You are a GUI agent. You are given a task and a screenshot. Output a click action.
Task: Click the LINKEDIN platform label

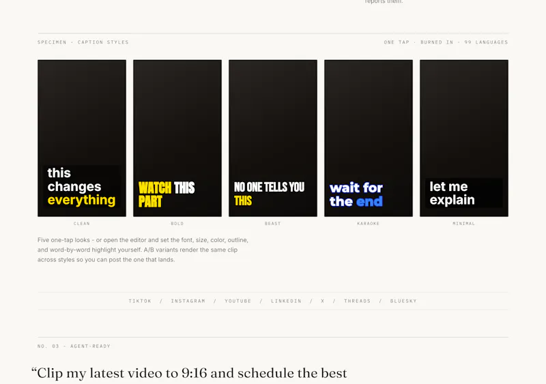coord(286,301)
